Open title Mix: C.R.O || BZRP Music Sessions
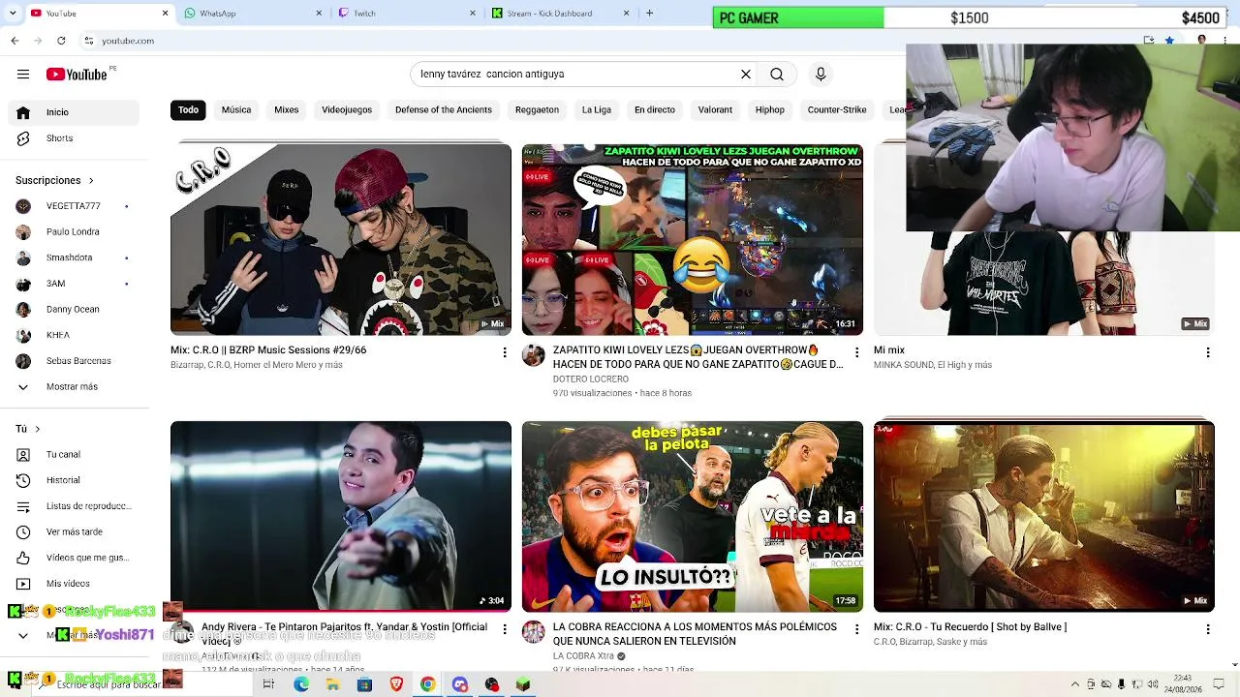 coord(268,350)
